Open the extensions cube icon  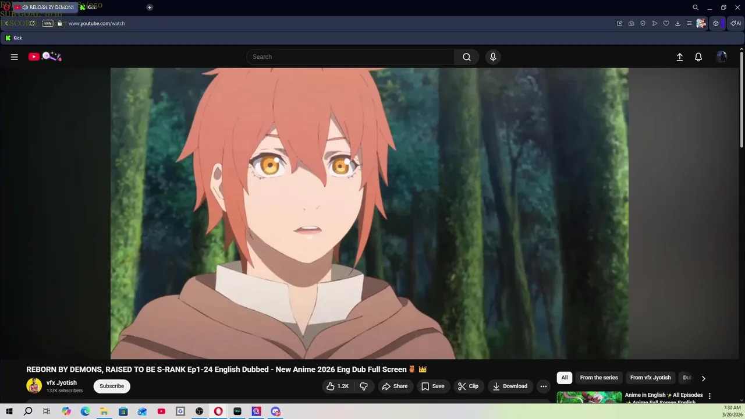pos(716,23)
